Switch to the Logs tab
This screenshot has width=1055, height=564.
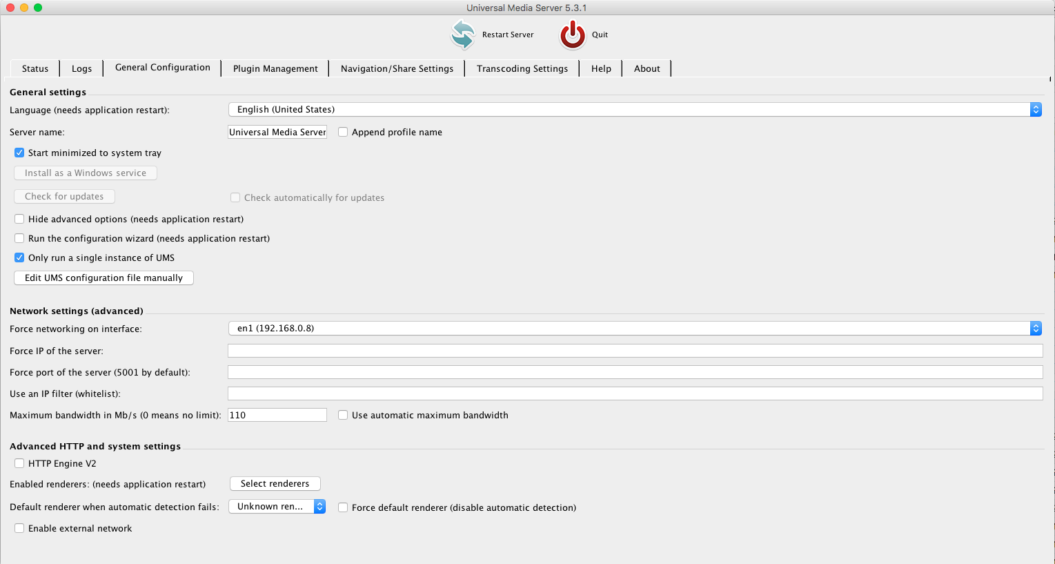81,68
